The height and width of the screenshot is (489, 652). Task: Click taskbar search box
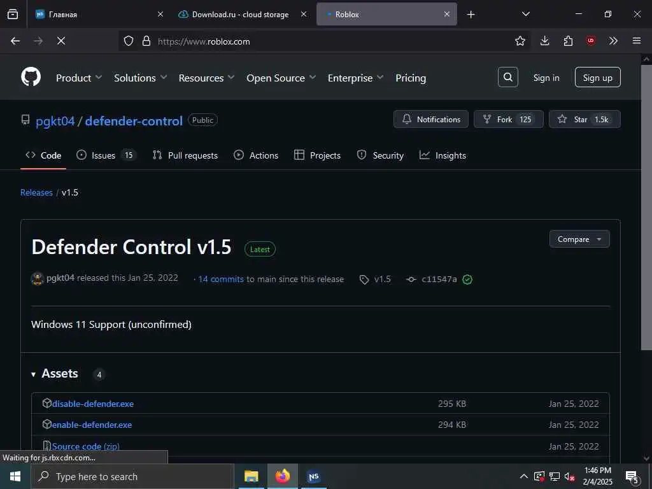132,476
